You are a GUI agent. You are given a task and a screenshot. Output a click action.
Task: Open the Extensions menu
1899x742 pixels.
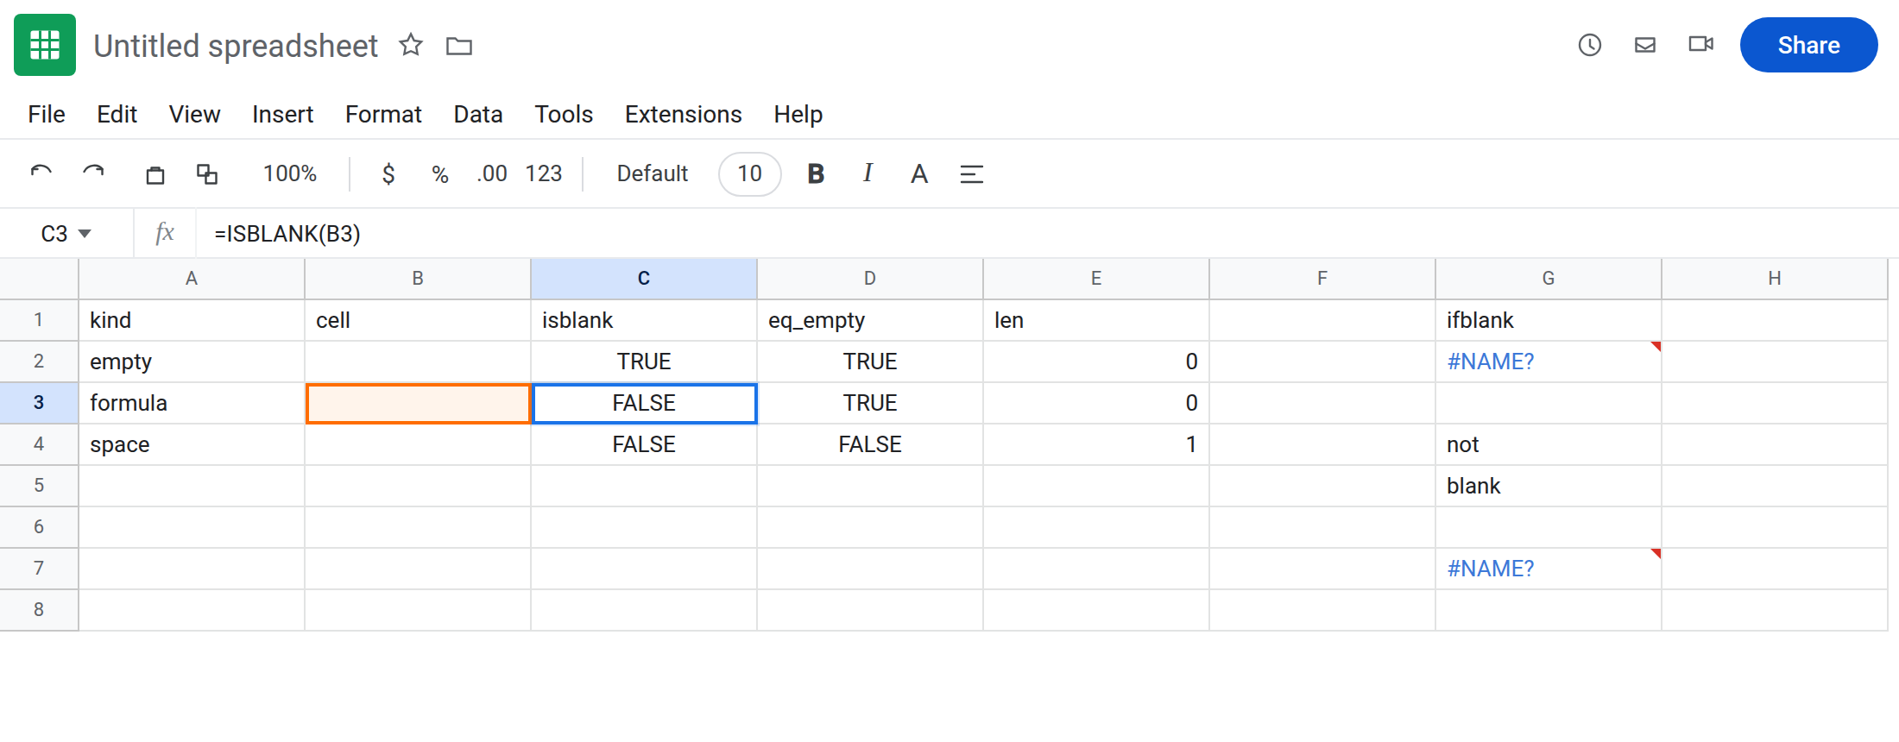tap(684, 114)
